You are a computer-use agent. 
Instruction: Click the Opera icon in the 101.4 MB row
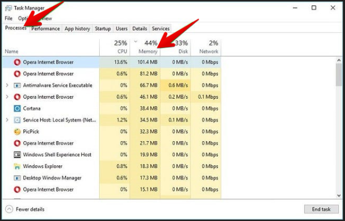click(x=17, y=63)
